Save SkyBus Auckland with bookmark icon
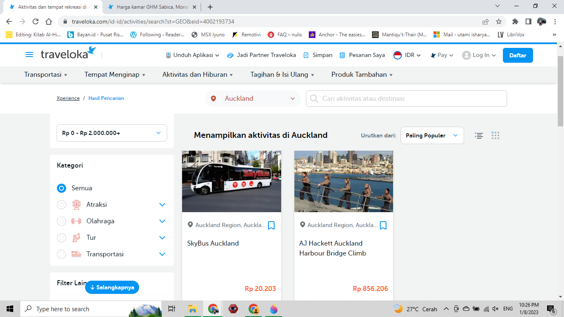Image resolution: width=564 pixels, height=317 pixels. [x=271, y=225]
